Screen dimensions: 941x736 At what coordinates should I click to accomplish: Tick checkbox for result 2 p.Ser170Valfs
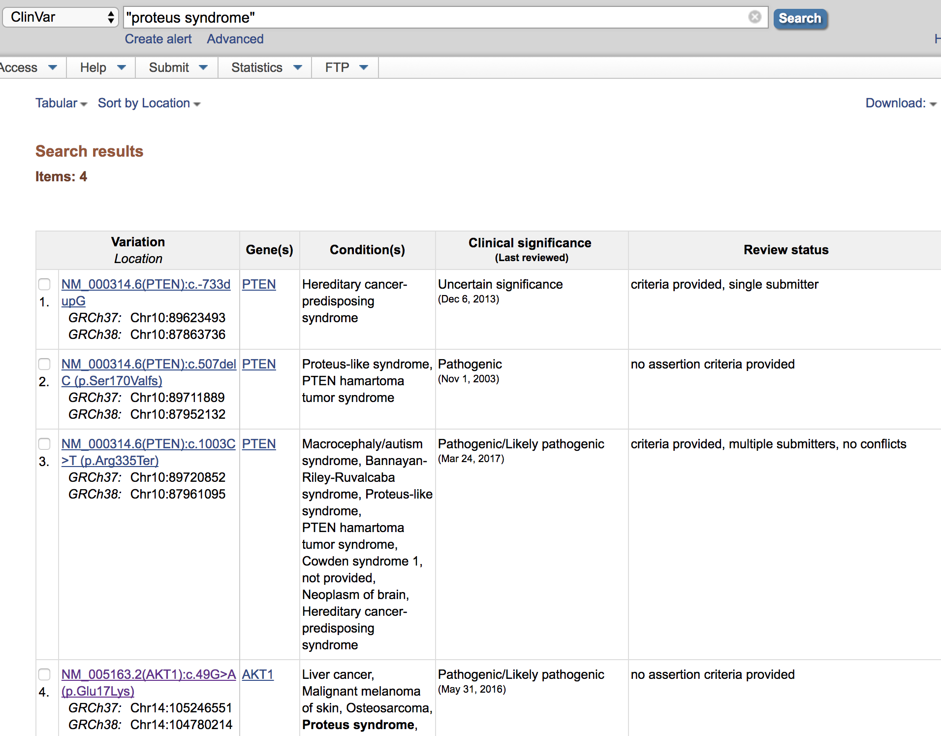pos(44,364)
